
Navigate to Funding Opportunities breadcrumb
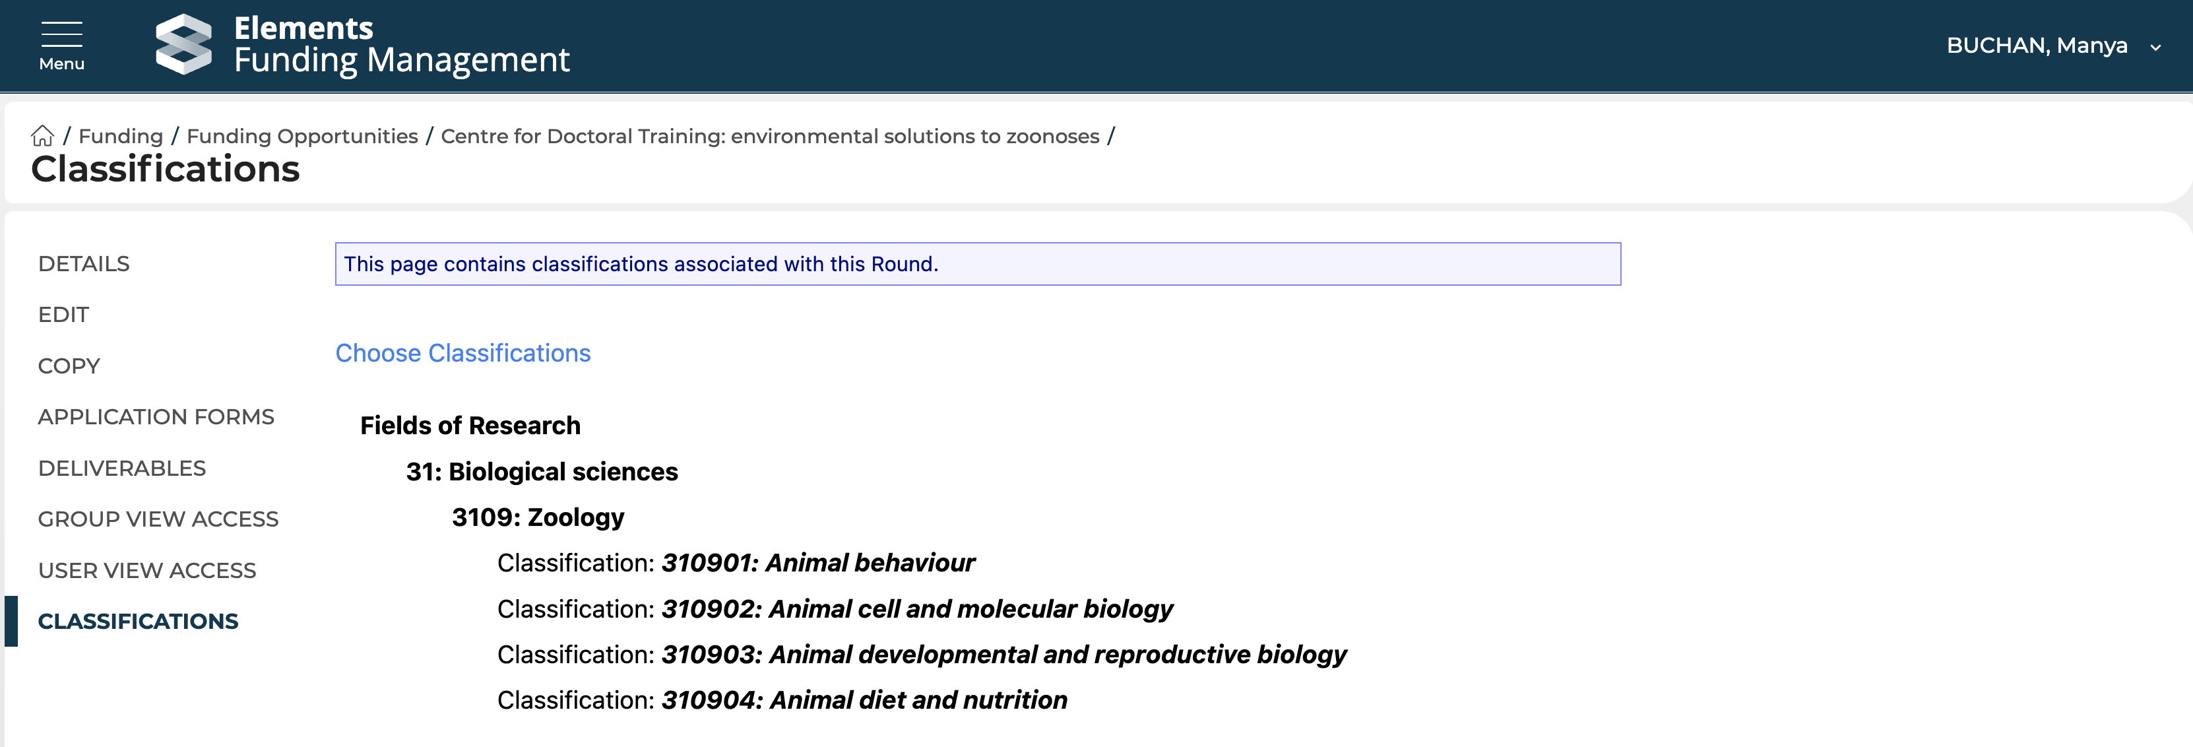click(302, 137)
